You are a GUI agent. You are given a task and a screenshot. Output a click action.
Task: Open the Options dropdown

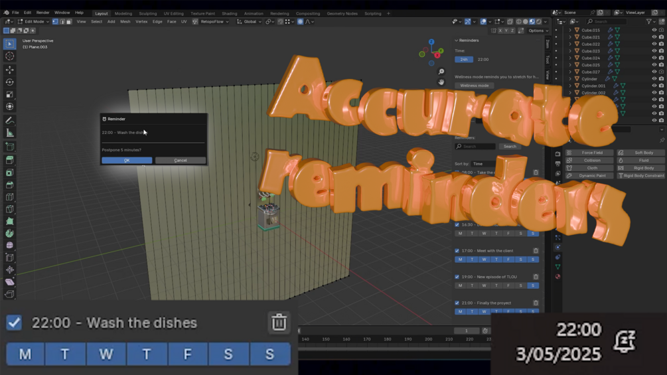[x=538, y=31]
